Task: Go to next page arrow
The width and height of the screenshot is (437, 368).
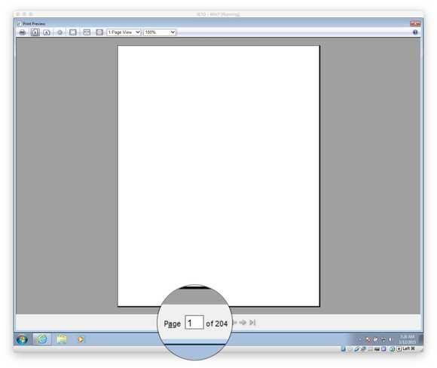Action: pos(243,322)
